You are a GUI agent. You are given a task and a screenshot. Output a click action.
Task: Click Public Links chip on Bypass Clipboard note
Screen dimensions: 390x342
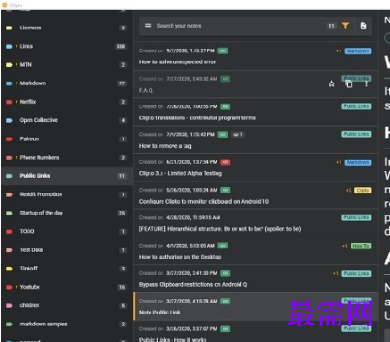coord(356,273)
